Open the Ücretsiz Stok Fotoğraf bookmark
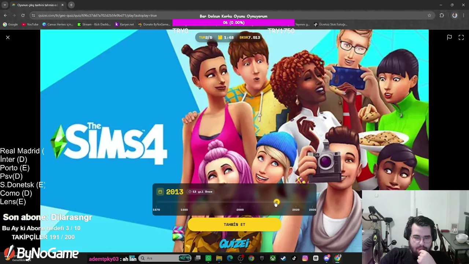This screenshot has width=469, height=264. tap(330, 25)
